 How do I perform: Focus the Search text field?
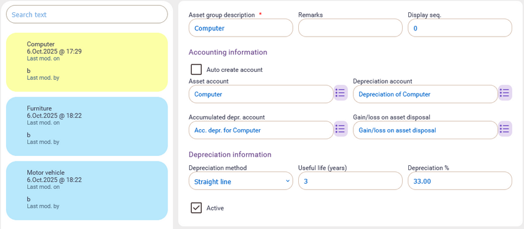[x=87, y=14]
